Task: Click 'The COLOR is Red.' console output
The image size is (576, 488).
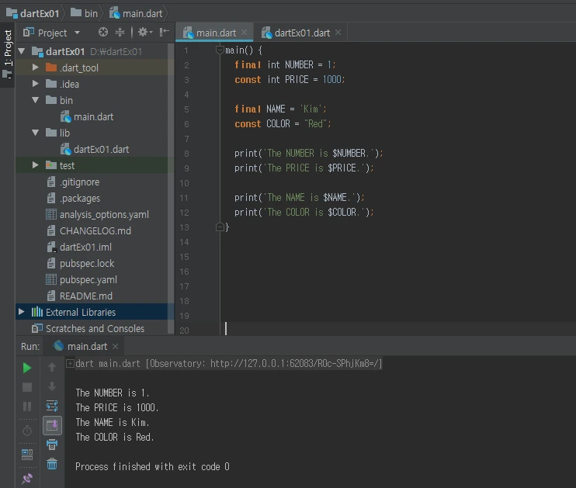Action: point(115,437)
